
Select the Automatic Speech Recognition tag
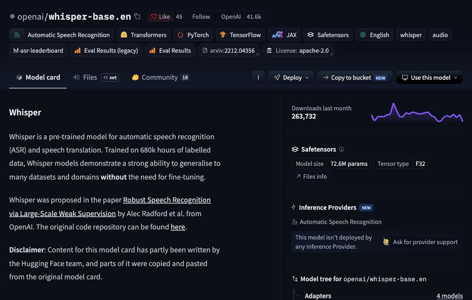[x=61, y=35]
